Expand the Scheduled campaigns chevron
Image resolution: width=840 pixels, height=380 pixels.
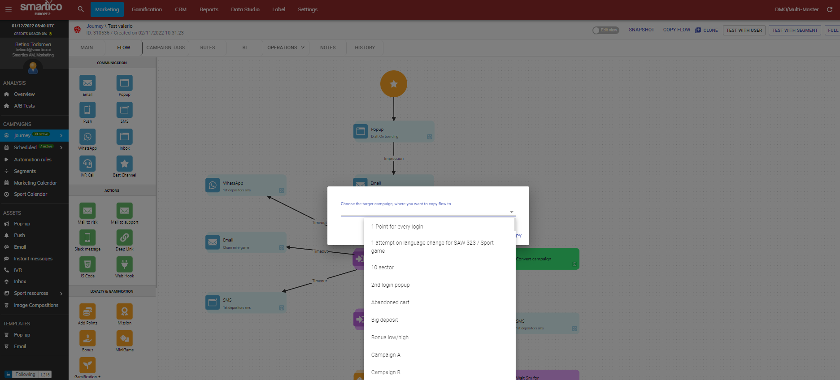(x=61, y=147)
